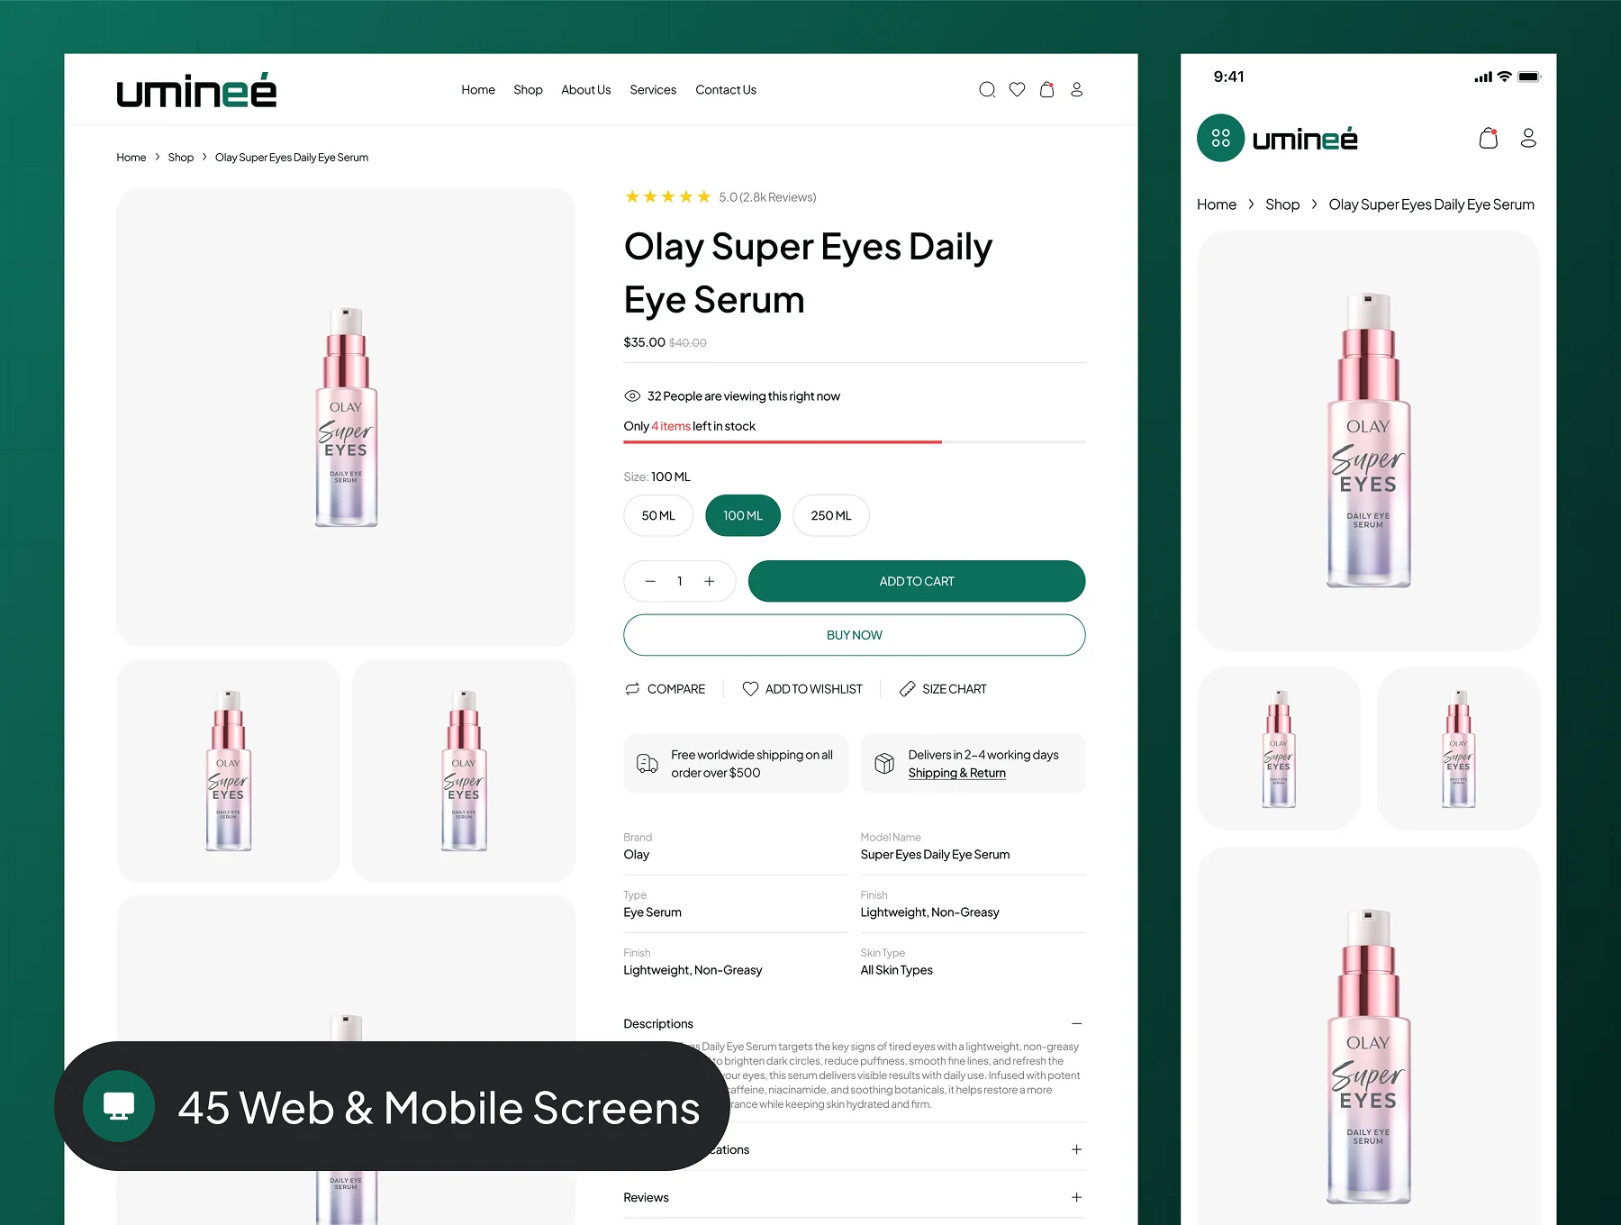The width and height of the screenshot is (1621, 1225).
Task: Decrease quantity with the minus button
Action: coord(650,581)
